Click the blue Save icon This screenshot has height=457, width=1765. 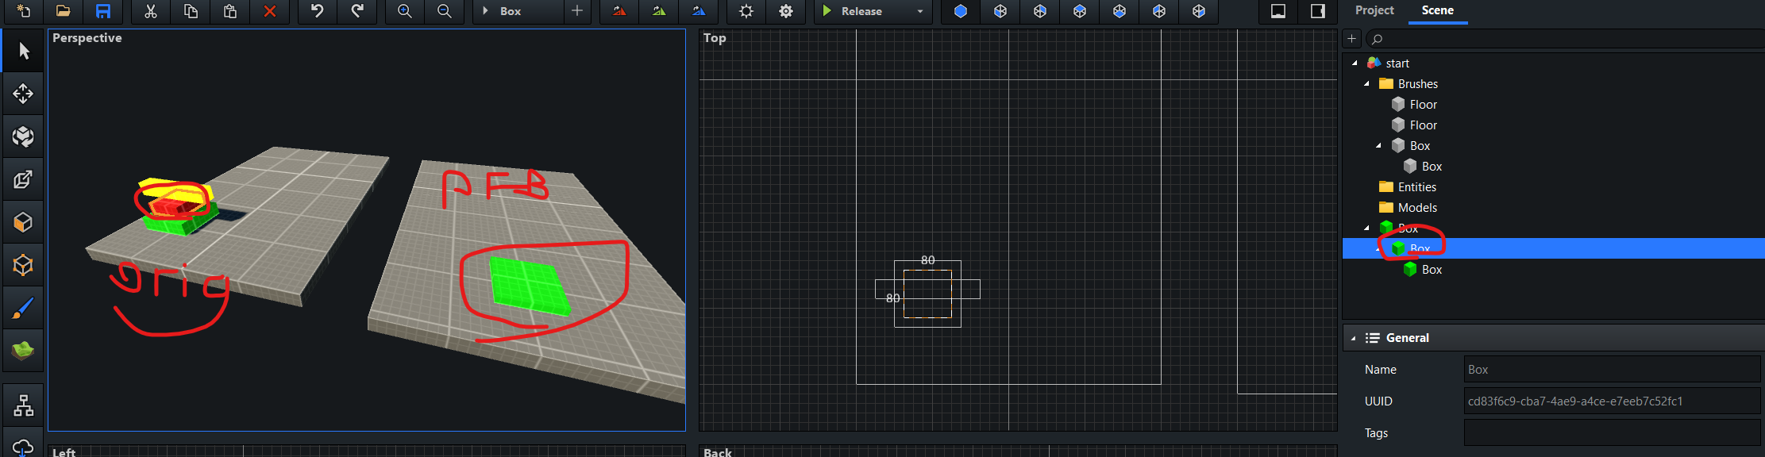103,11
